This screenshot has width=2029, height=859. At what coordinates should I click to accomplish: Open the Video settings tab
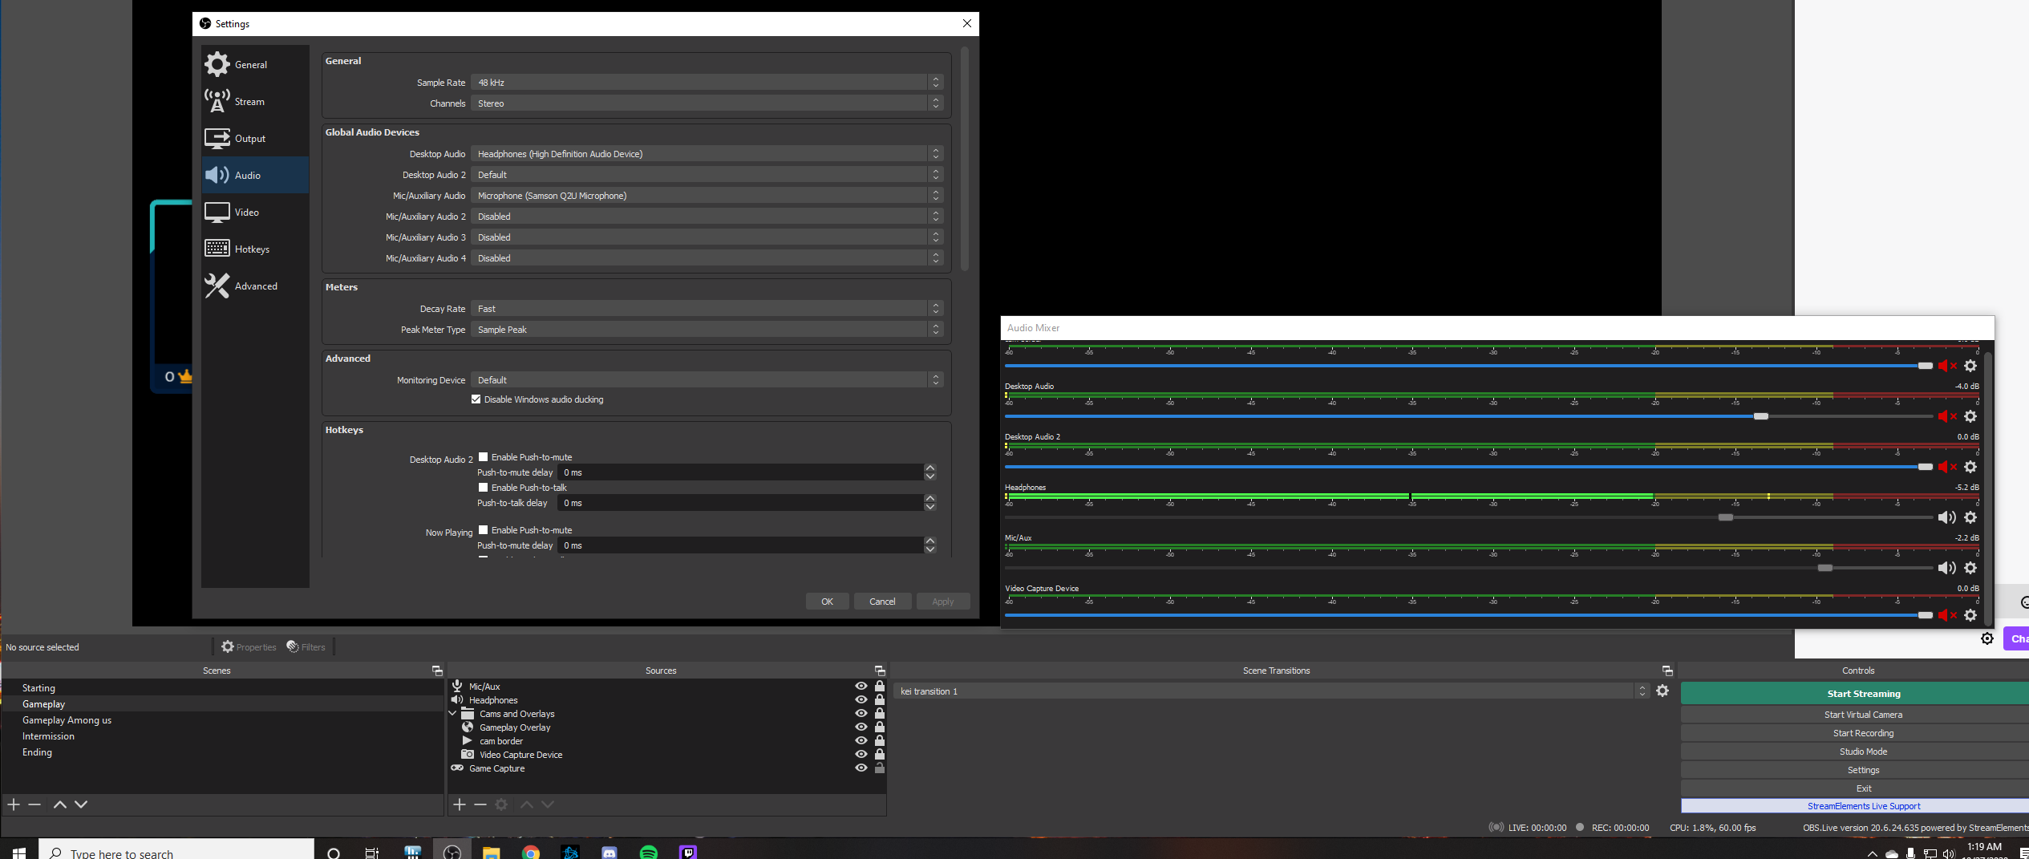[x=255, y=213]
